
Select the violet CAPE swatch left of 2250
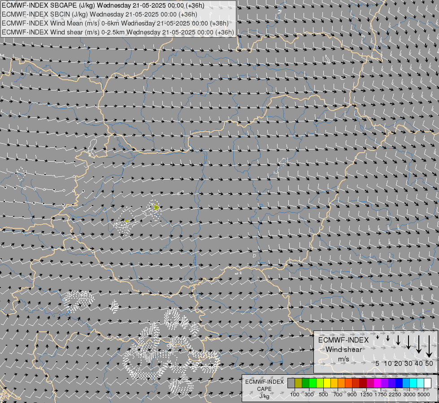[x=392, y=383]
